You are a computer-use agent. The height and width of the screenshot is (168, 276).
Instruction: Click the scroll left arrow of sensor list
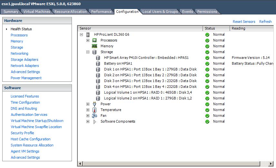tap(80, 164)
